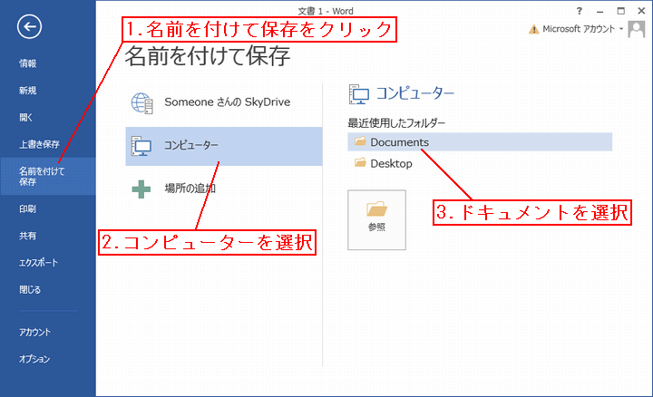The width and height of the screenshot is (653, 397).
Task: Click the back arrow circle icon
Action: (29, 26)
